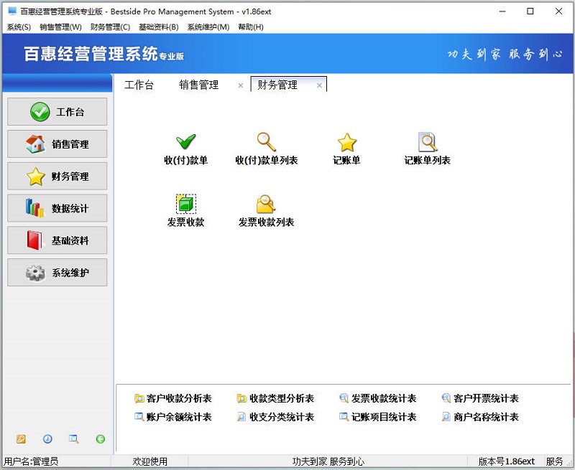Click the clock icon at bottom left
575x470 pixels.
pos(47,439)
